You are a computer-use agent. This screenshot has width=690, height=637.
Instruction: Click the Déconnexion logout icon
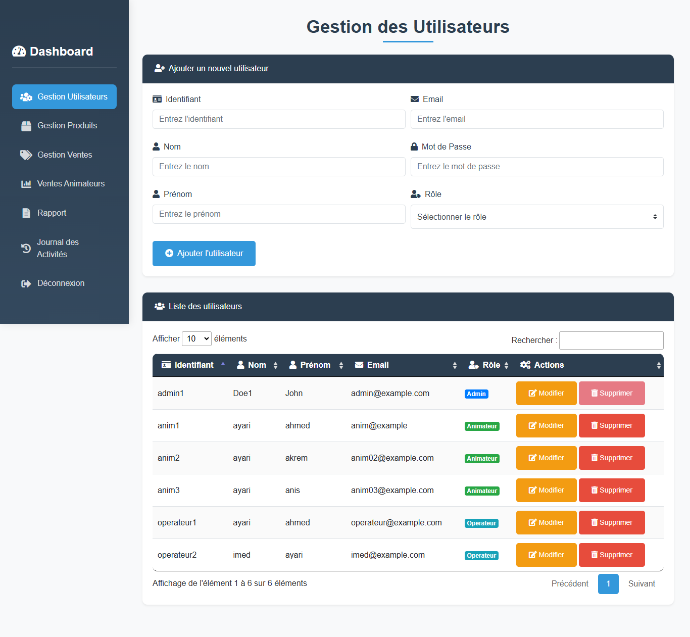(26, 283)
